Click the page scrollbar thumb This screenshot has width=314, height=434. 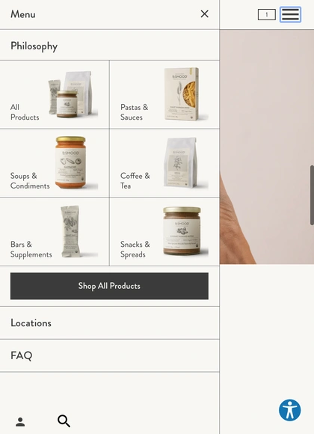click(x=312, y=195)
